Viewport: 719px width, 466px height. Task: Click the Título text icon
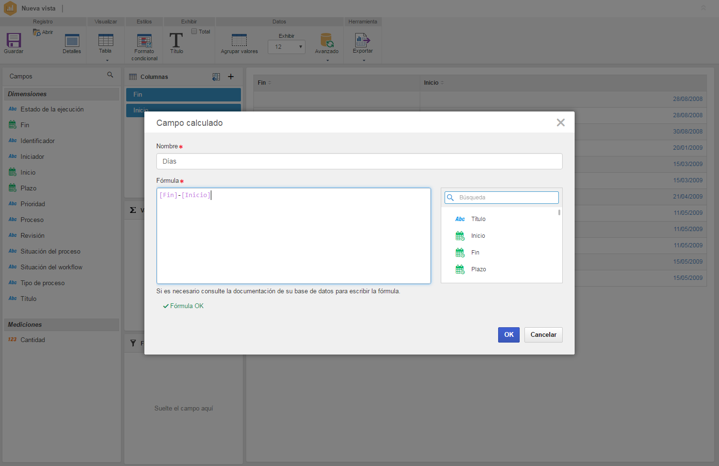click(x=176, y=40)
